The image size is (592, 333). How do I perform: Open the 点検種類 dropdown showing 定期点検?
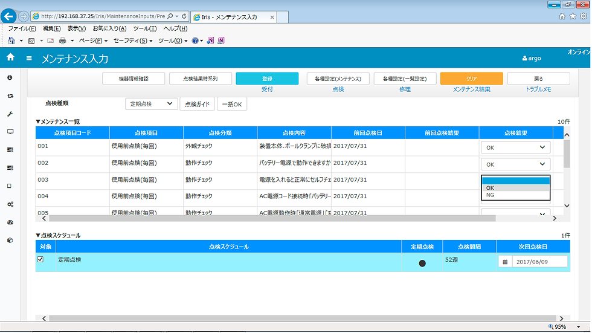pos(152,104)
